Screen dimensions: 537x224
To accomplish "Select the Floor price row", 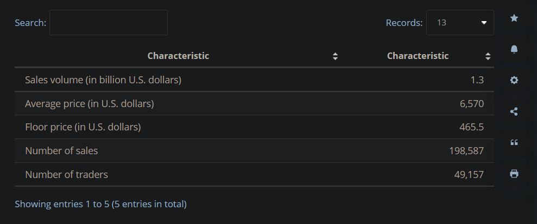I will click(254, 127).
